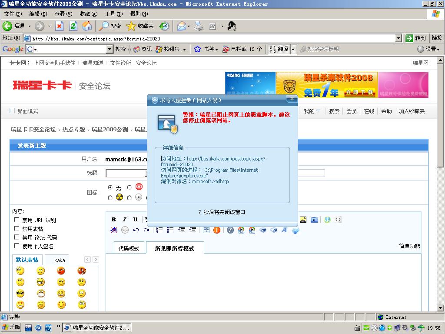Apply bold formatting in the post editor
This screenshot has width=445, height=334.
pyautogui.click(x=113, y=220)
